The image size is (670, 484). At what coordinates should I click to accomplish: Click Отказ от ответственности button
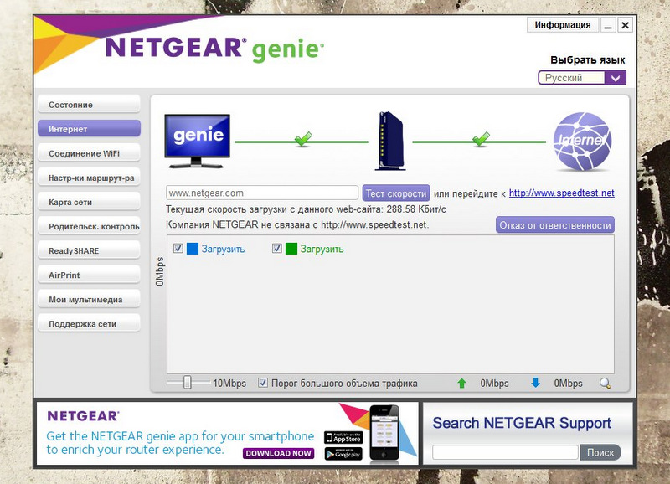[x=555, y=225]
